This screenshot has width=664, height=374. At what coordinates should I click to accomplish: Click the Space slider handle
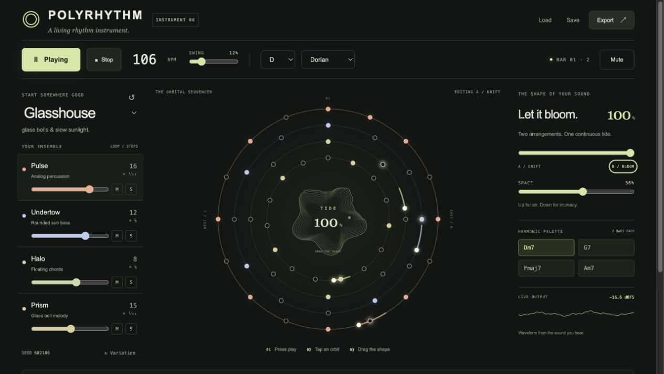point(583,192)
